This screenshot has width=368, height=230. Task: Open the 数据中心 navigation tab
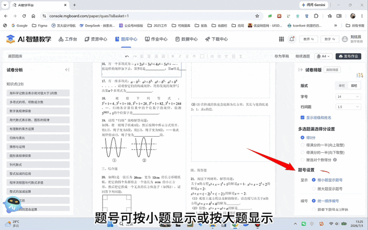pos(186,39)
